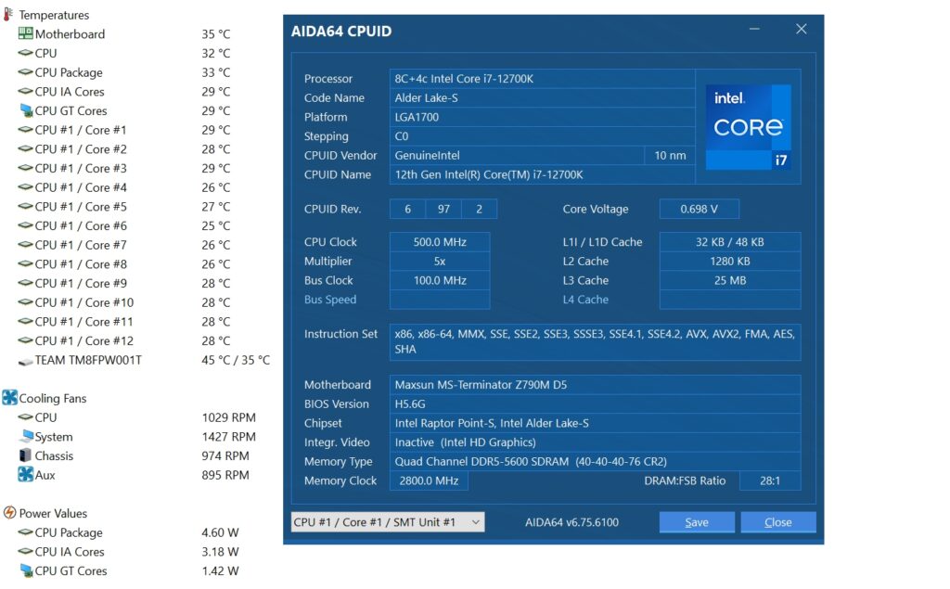Click the System fan icon

click(26, 437)
